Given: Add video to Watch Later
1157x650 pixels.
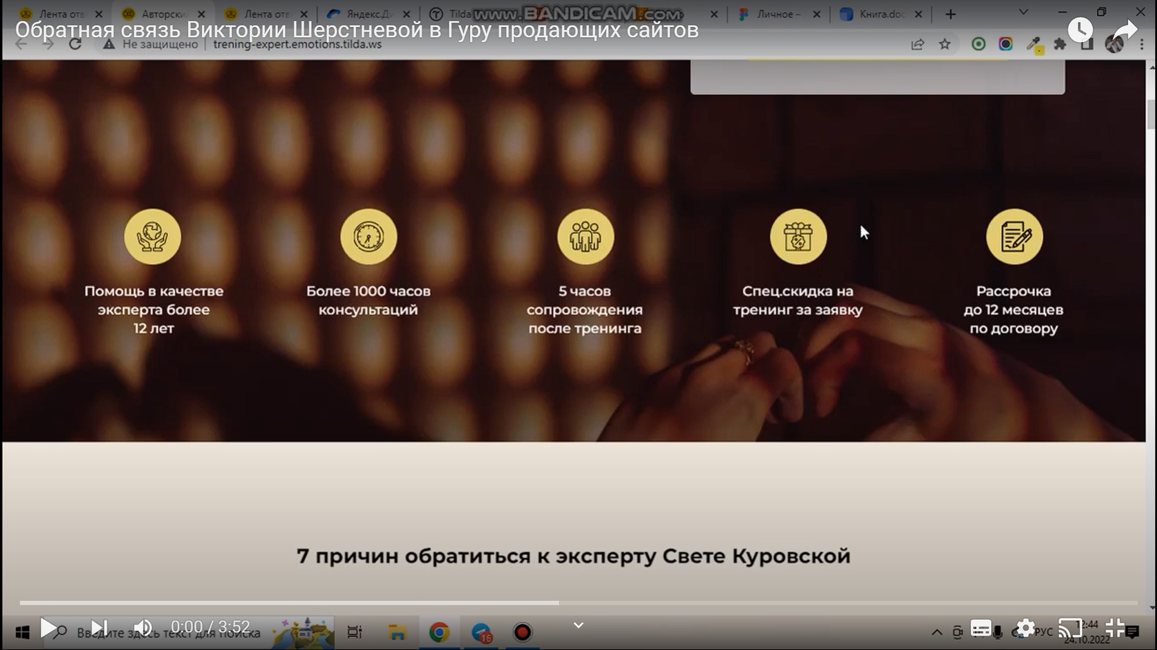Looking at the screenshot, I should pos(1080,30).
